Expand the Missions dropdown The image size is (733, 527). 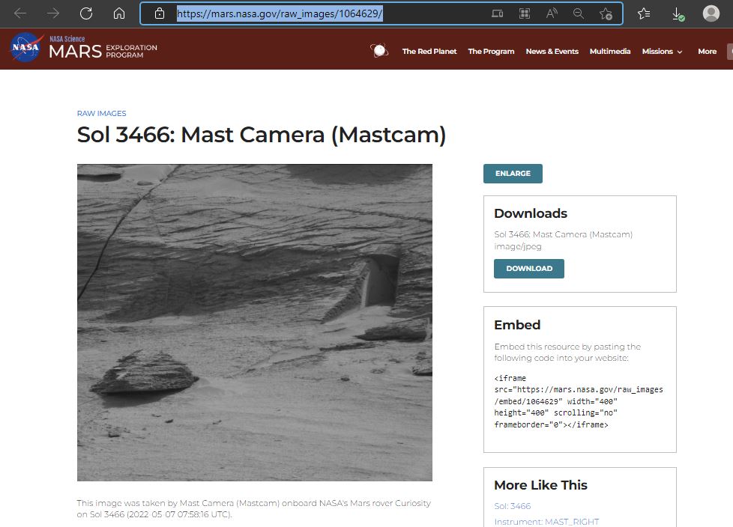coord(662,52)
